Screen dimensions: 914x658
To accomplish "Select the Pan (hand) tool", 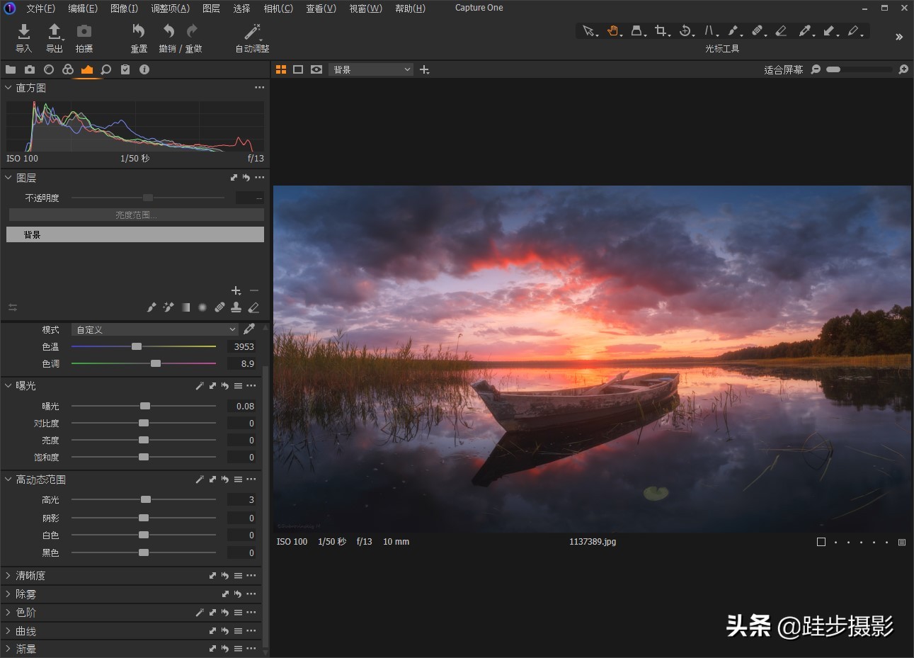I will click(613, 31).
